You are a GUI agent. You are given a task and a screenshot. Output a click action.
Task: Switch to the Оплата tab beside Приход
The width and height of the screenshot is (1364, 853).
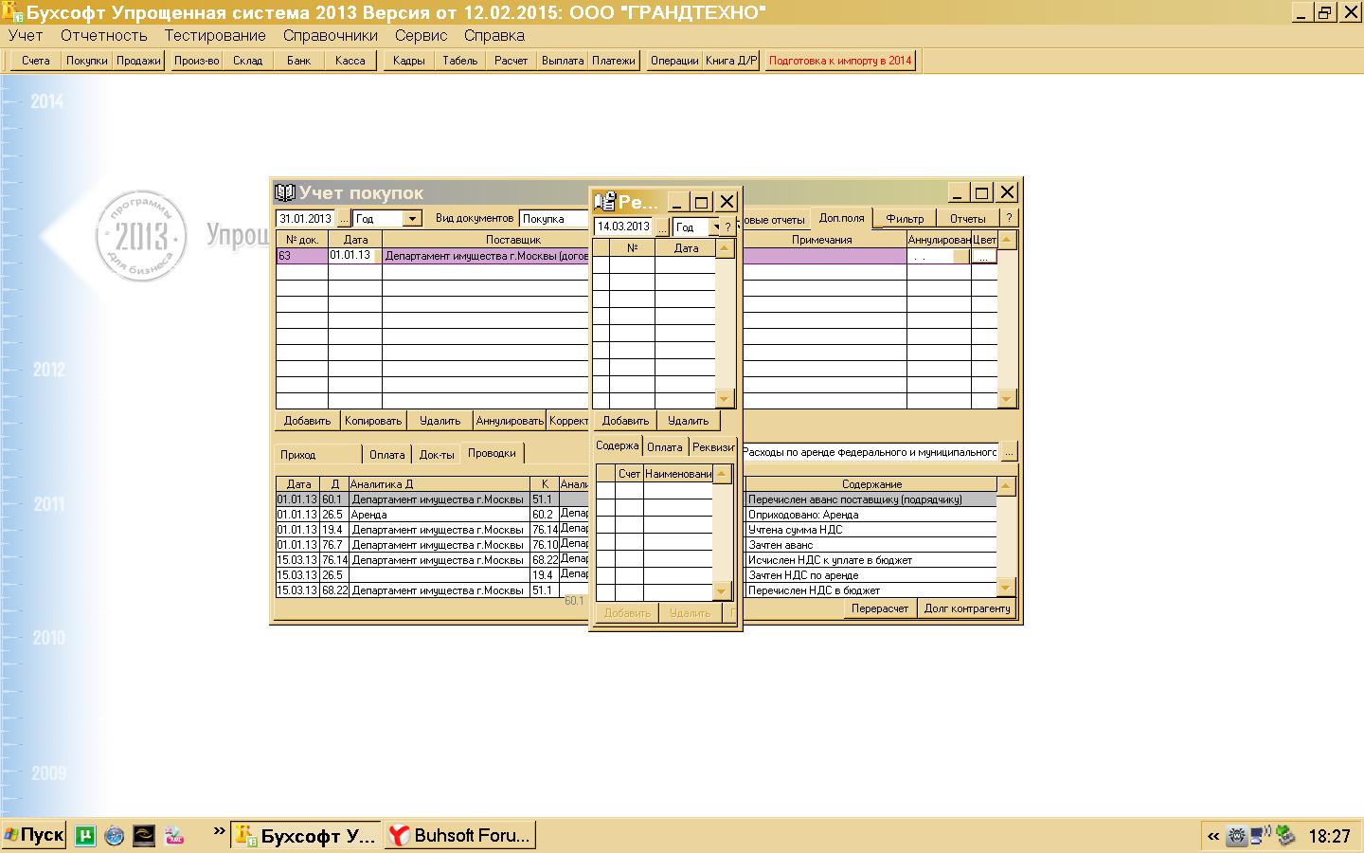386,454
